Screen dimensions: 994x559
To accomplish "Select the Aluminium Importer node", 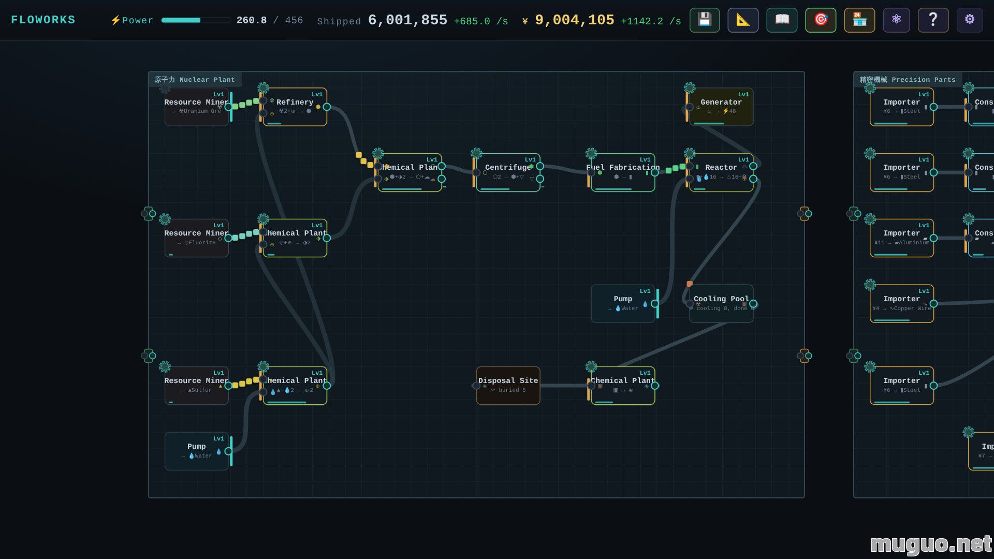I will click(x=901, y=238).
